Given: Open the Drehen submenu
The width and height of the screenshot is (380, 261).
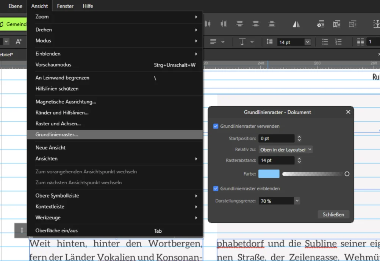Looking at the screenshot, I should [x=115, y=30].
